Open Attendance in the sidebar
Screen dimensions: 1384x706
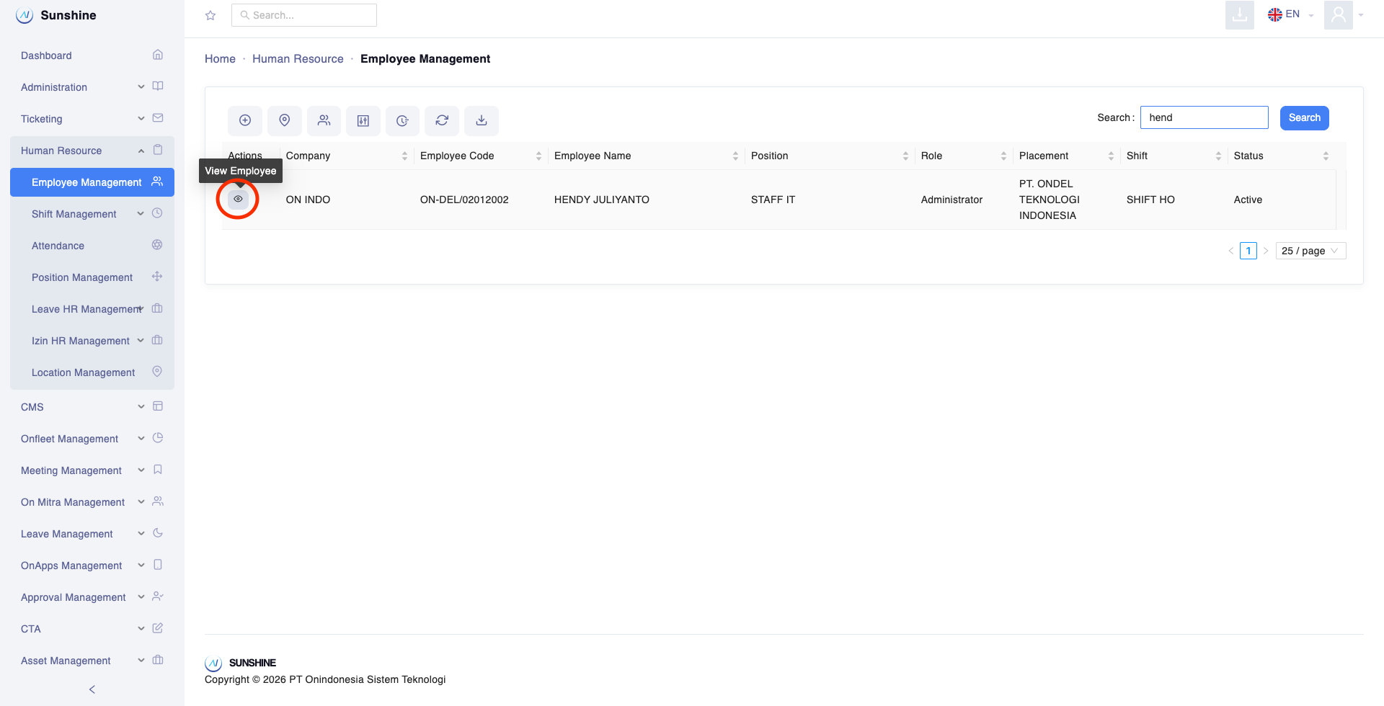(x=58, y=246)
